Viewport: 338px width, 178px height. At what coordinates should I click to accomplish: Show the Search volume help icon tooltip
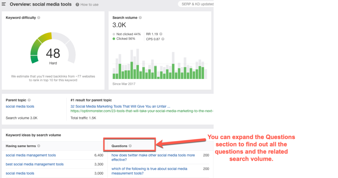(x=140, y=18)
